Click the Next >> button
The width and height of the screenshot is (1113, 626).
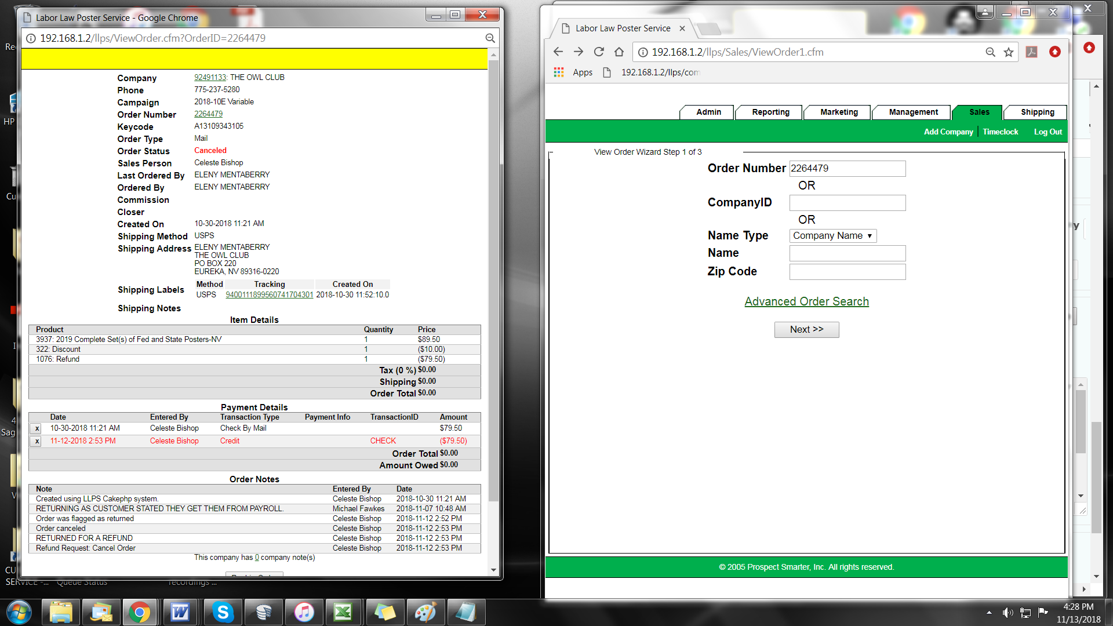806,329
